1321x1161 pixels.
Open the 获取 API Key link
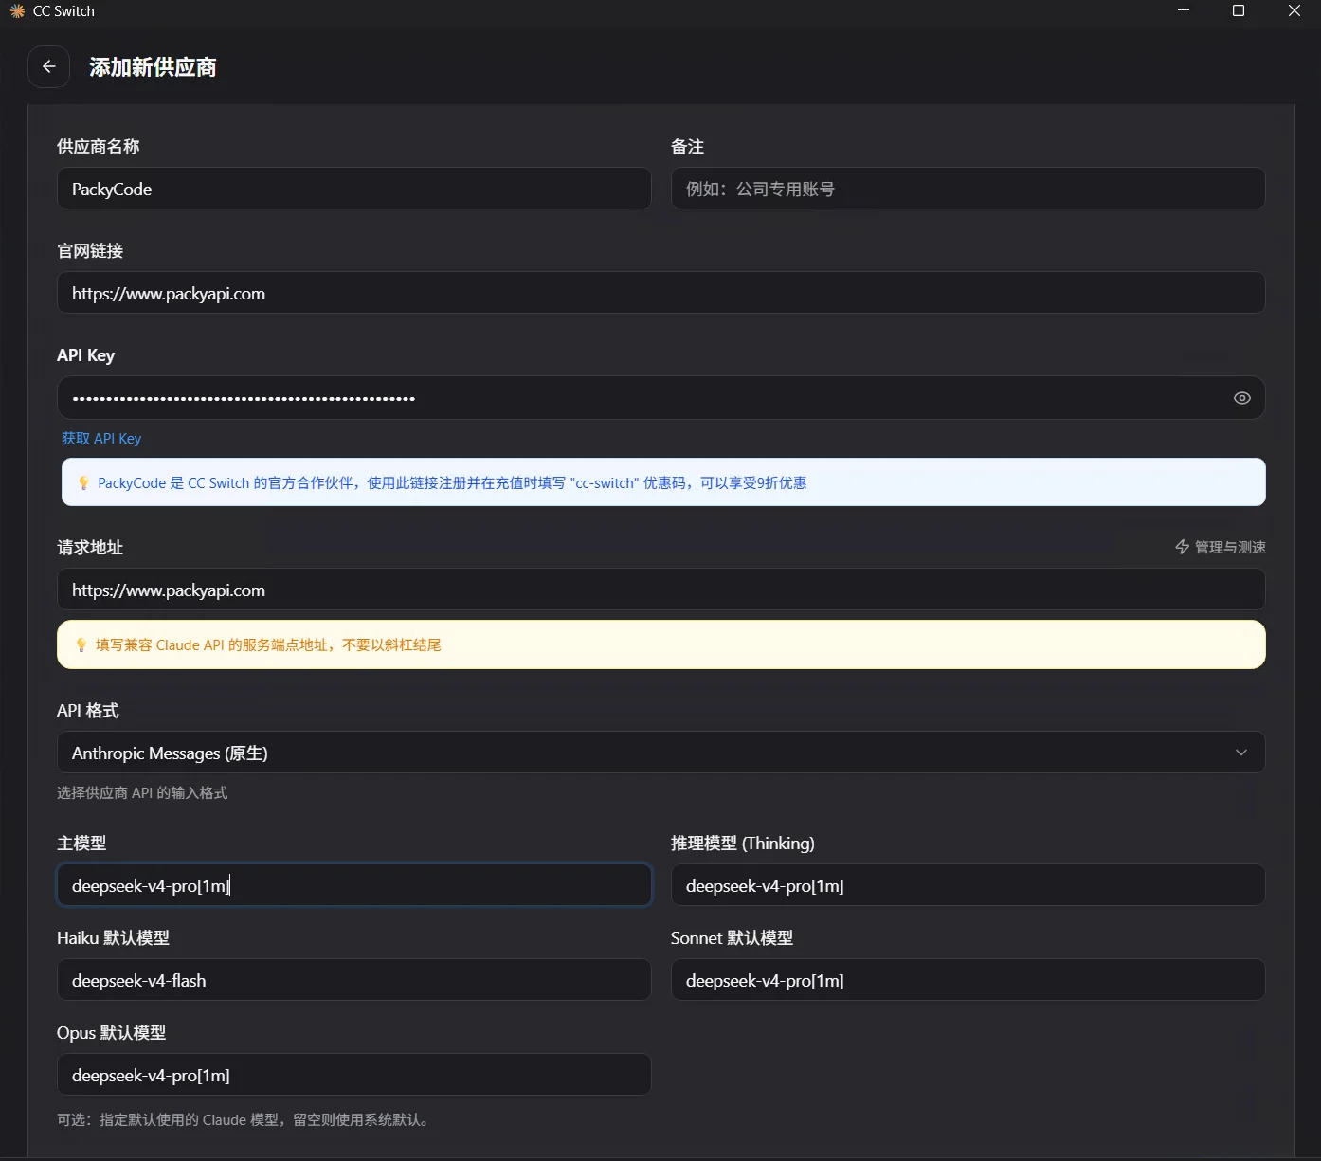(101, 439)
